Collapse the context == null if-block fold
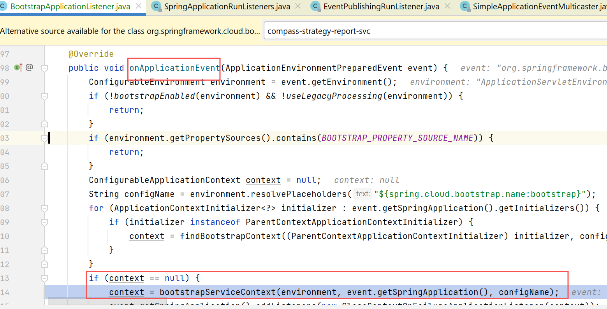This screenshot has height=309, width=607. pos(44,278)
